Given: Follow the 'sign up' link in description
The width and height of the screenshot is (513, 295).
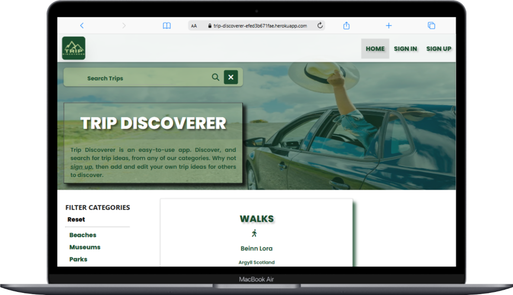Looking at the screenshot, I should point(81,167).
